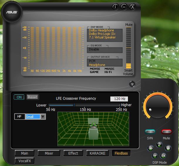The width and height of the screenshot is (179, 166).
Task: Switch to the KARAOKE tab
Action: click(x=97, y=153)
